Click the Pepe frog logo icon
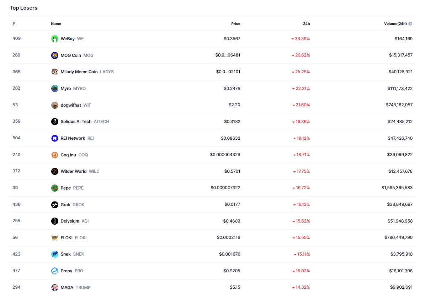 click(x=54, y=188)
